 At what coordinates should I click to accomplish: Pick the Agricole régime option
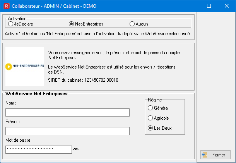click(x=150, y=118)
